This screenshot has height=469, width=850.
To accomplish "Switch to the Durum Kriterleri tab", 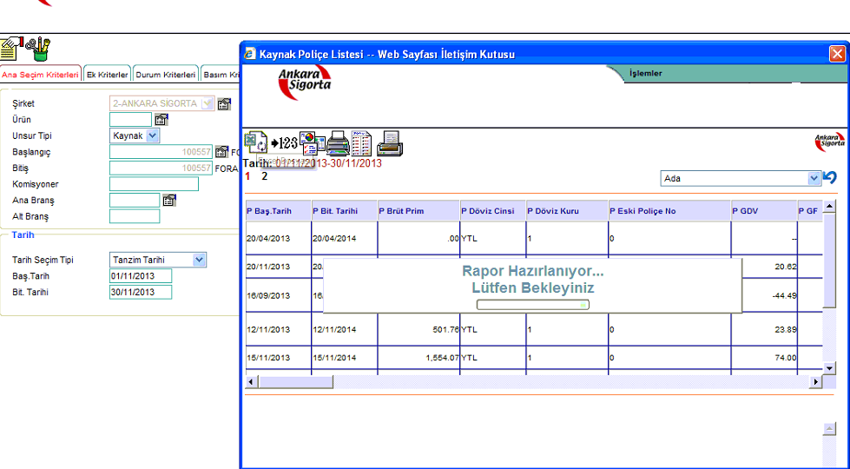I will (x=165, y=75).
